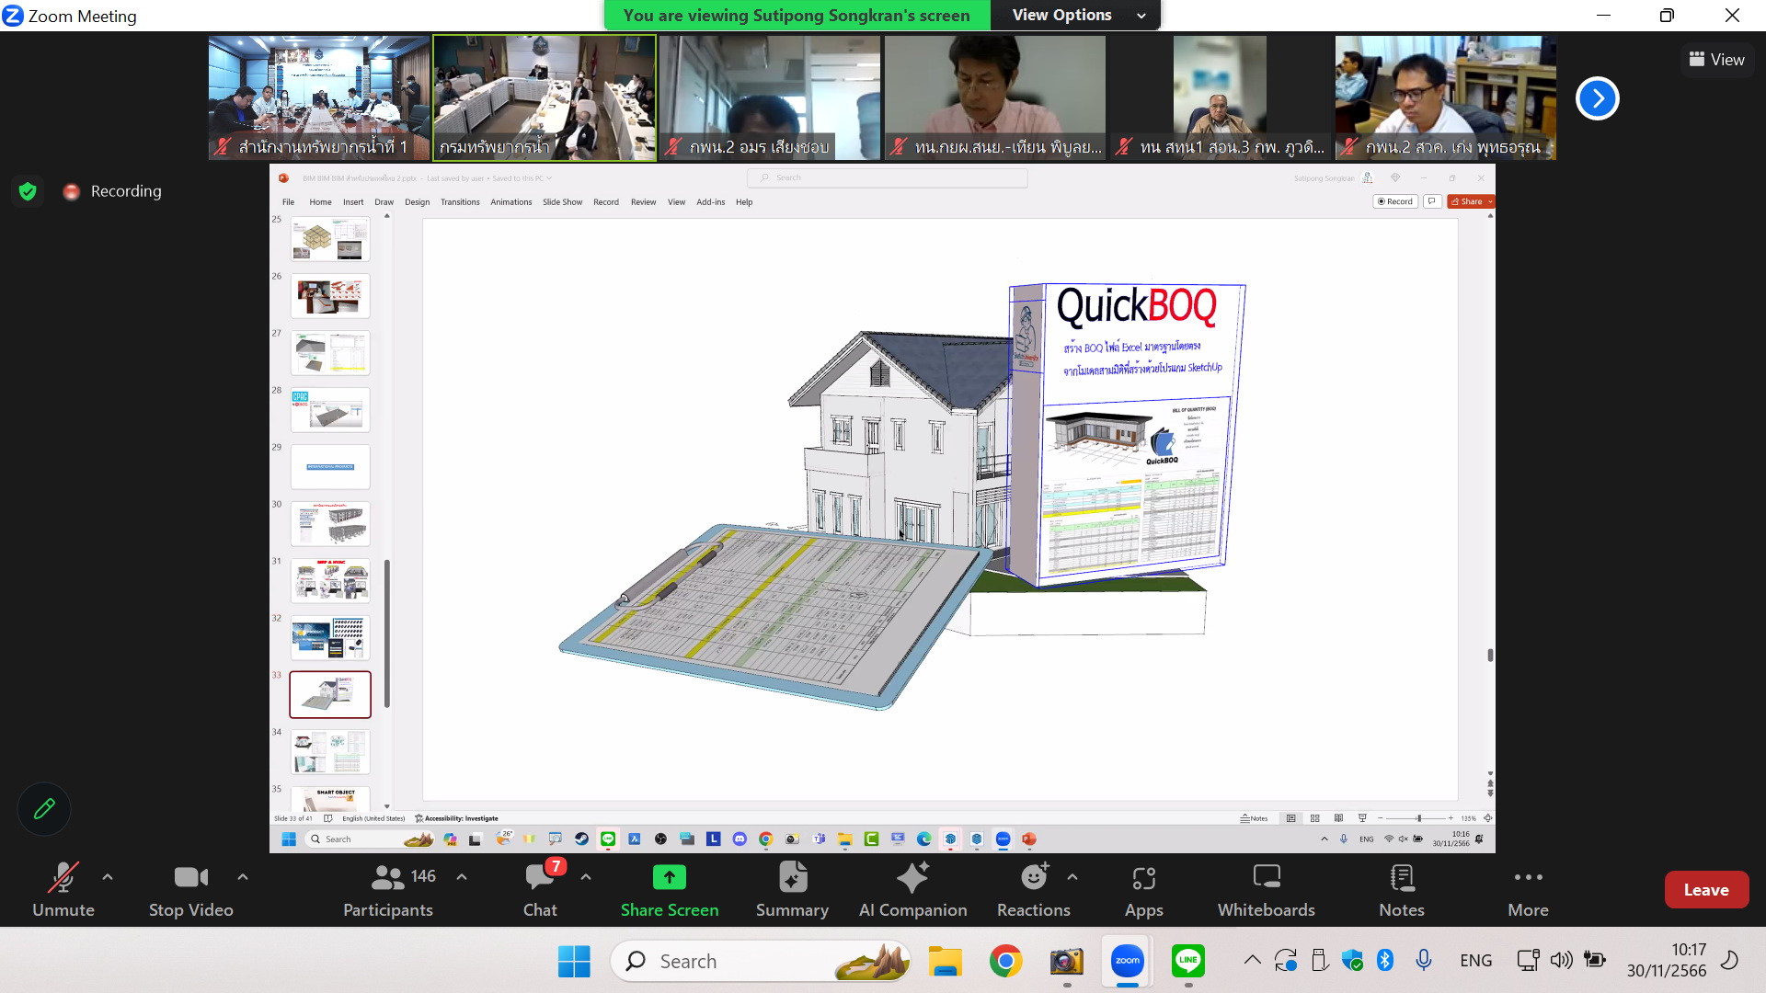The width and height of the screenshot is (1766, 993).
Task: Click the Record button in PowerPoint
Action: coord(1395,201)
